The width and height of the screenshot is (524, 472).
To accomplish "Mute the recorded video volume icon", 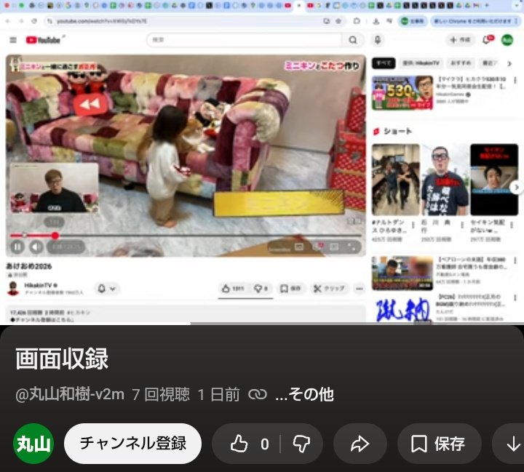I will coord(35,247).
